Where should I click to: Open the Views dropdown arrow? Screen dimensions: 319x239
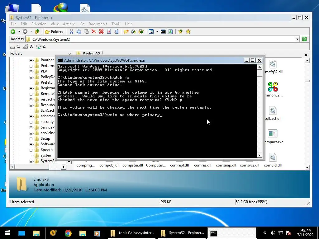click(x=157, y=31)
